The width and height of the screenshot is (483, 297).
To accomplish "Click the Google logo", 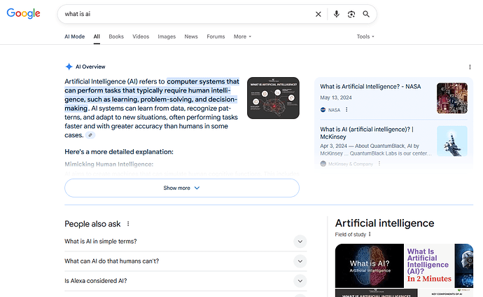I will point(25,14).
